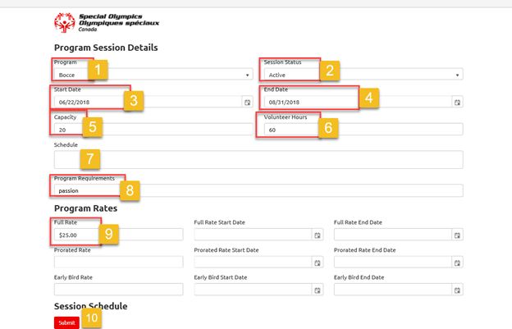
Task: Click into the Capacity field
Action: point(153,130)
